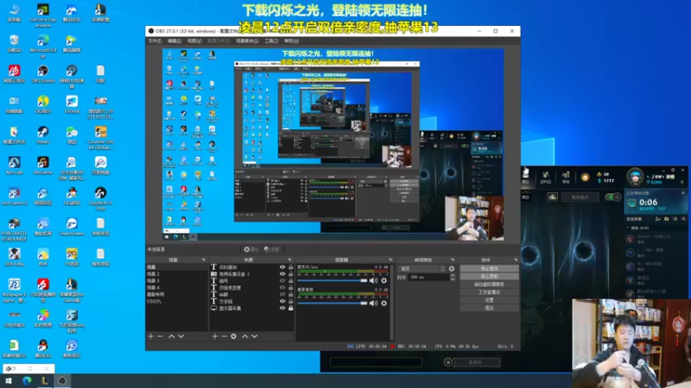Image resolution: width=691 pixels, height=388 pixels.
Task: Adjust the 300 ms duration stepper arrows
Action: tap(452, 277)
